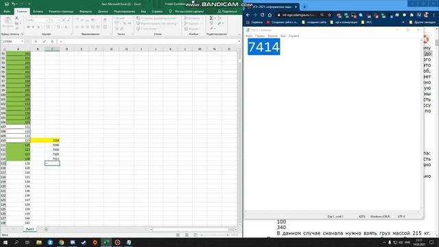439x247 pixels.
Task: Select cell containing 7312
Action: pos(52,158)
